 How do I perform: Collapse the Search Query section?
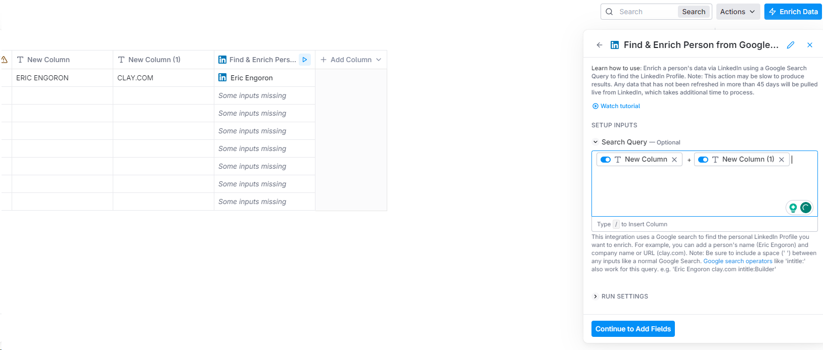[x=596, y=142]
